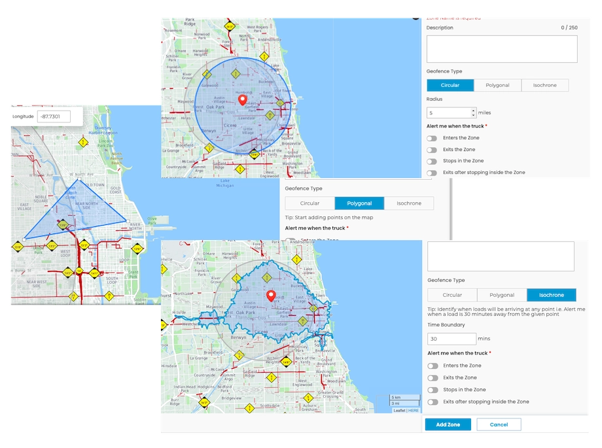Viewport: 602px width, 448px height.
Task: Click the yellow clearance sign inside the blue triangle
Action: (x=63, y=225)
